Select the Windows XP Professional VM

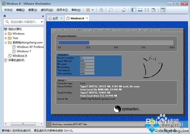(30, 47)
